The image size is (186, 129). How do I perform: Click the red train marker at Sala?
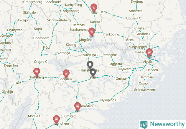coord(94,8)
